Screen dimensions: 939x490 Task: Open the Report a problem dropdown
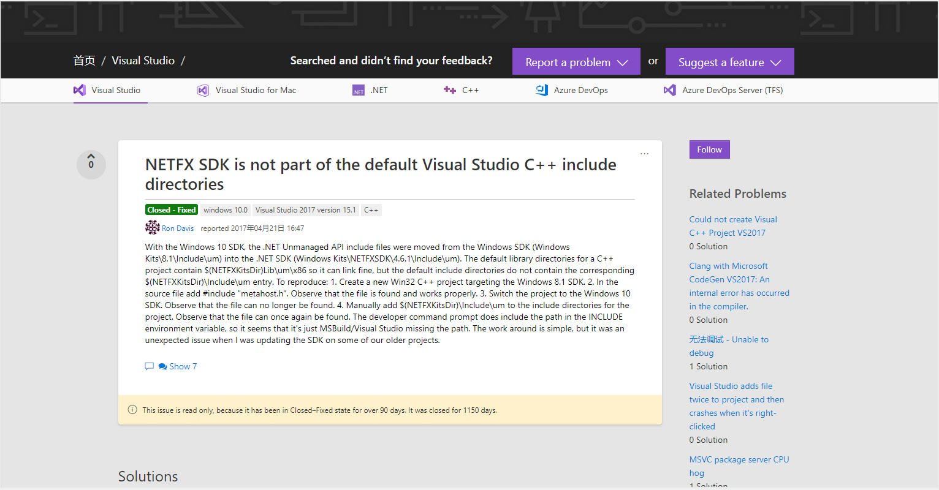(x=576, y=61)
